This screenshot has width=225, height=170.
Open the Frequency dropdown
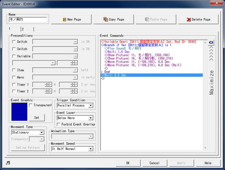42,139
